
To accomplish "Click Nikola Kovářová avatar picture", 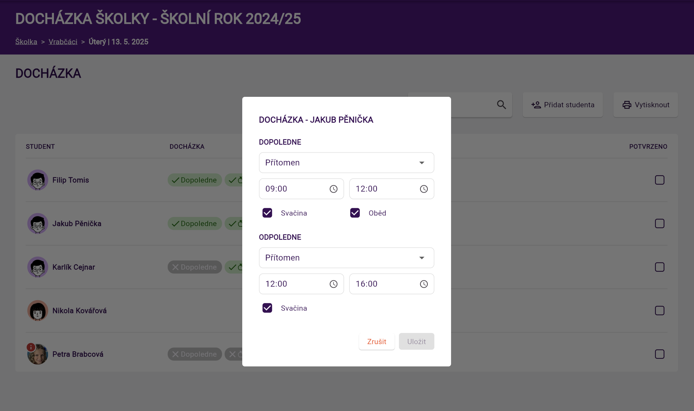I will 38,311.
